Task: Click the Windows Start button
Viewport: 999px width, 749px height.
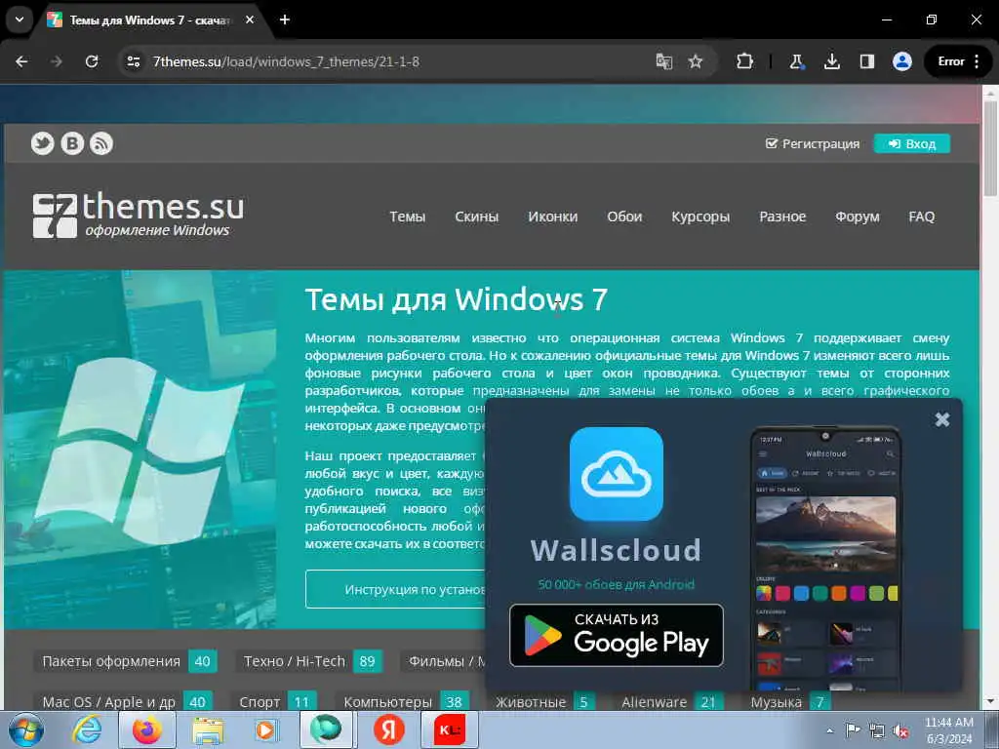Action: click(x=26, y=729)
